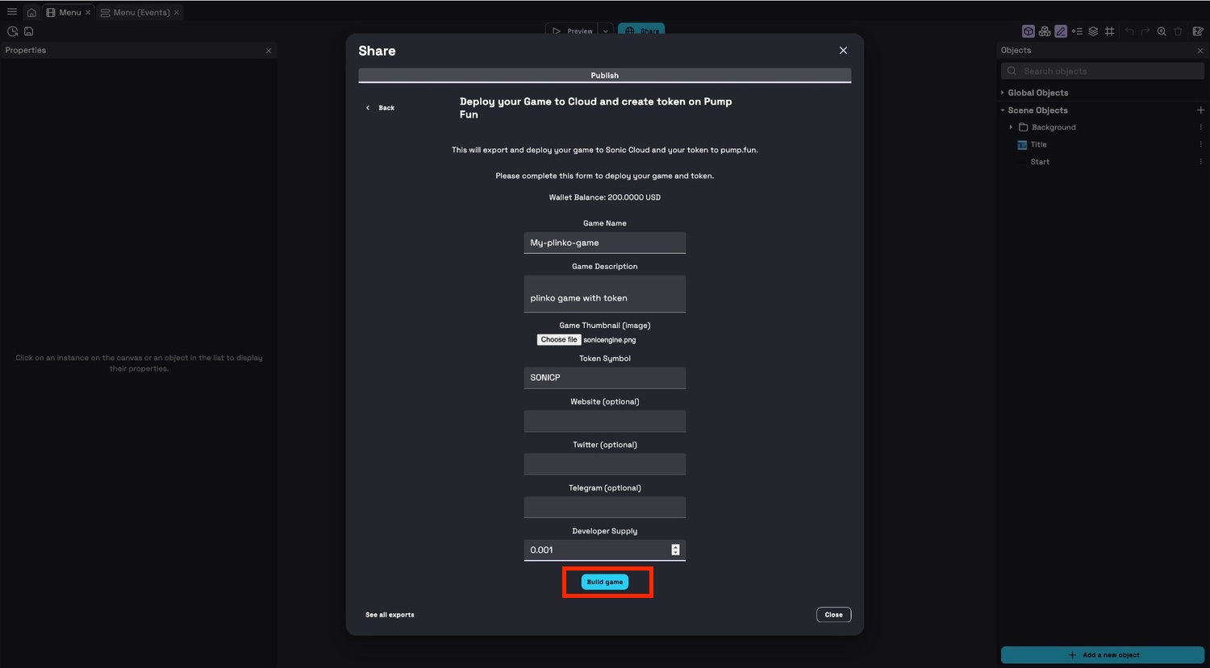1210x668 pixels.
Task: Click the Share button in toolbar
Action: pos(641,31)
